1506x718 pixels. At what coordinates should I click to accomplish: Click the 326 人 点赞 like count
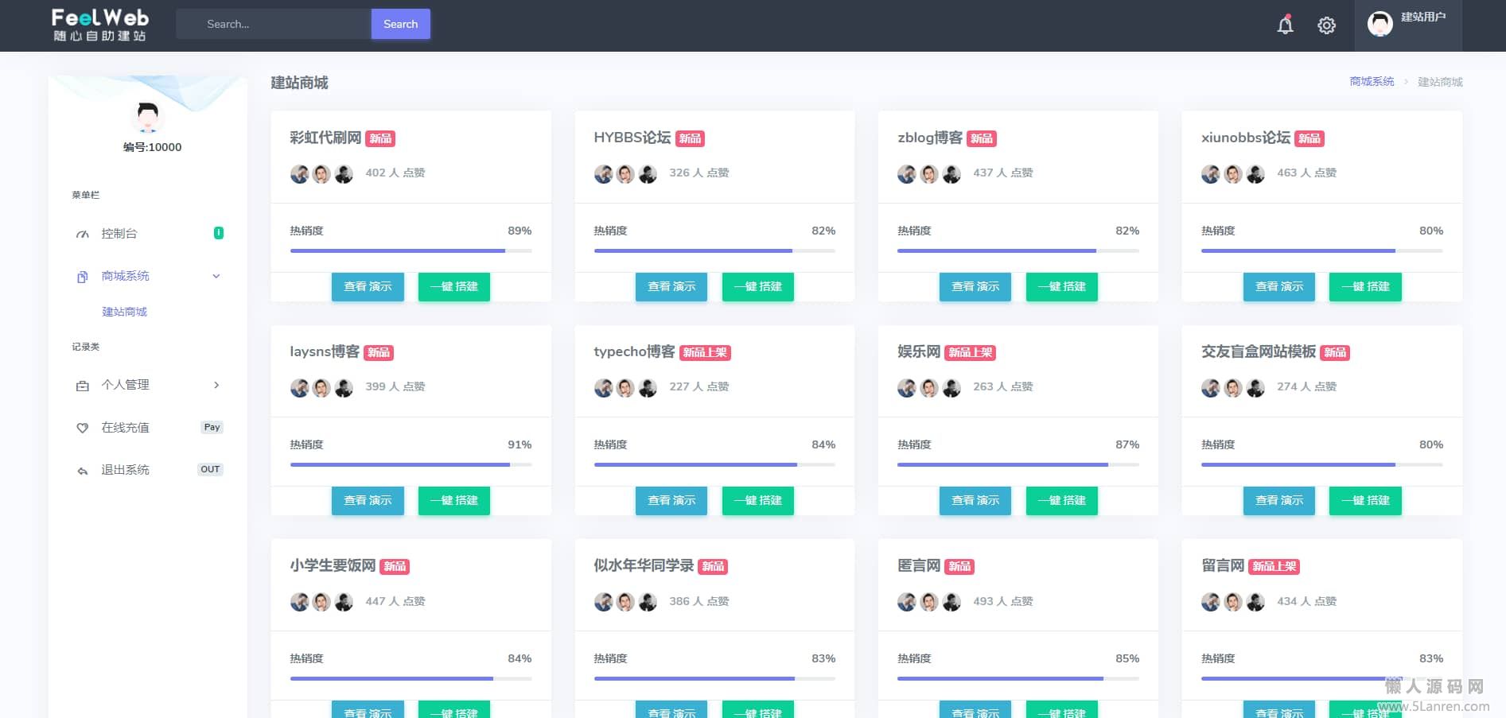click(699, 173)
